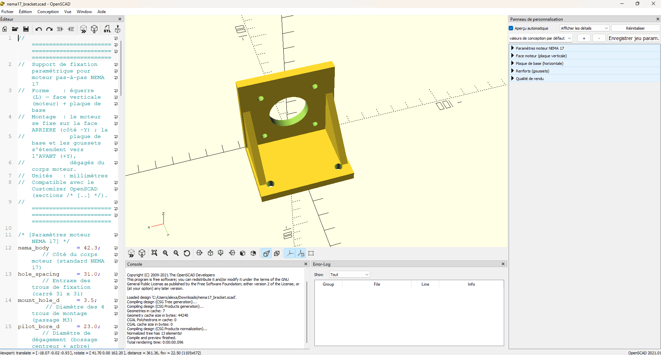Click the Info column header in Error-Log

(471, 284)
